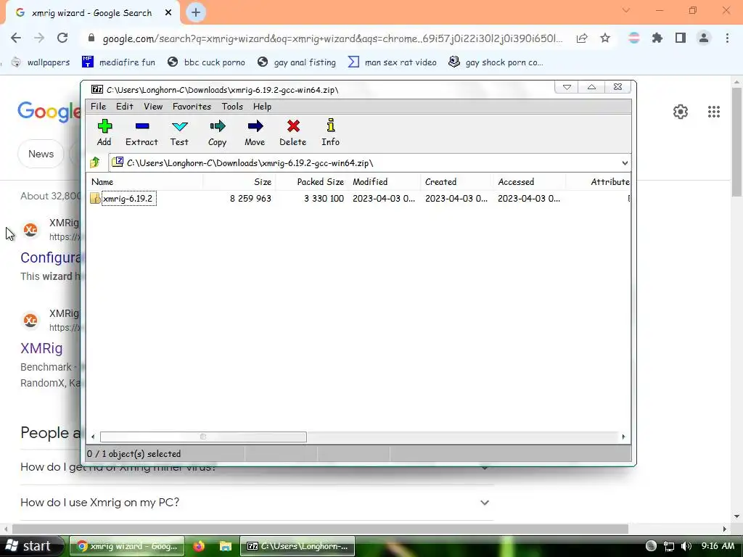This screenshot has width=743, height=557.
Task: Close the xmrig wizard tab
Action: [x=168, y=13]
